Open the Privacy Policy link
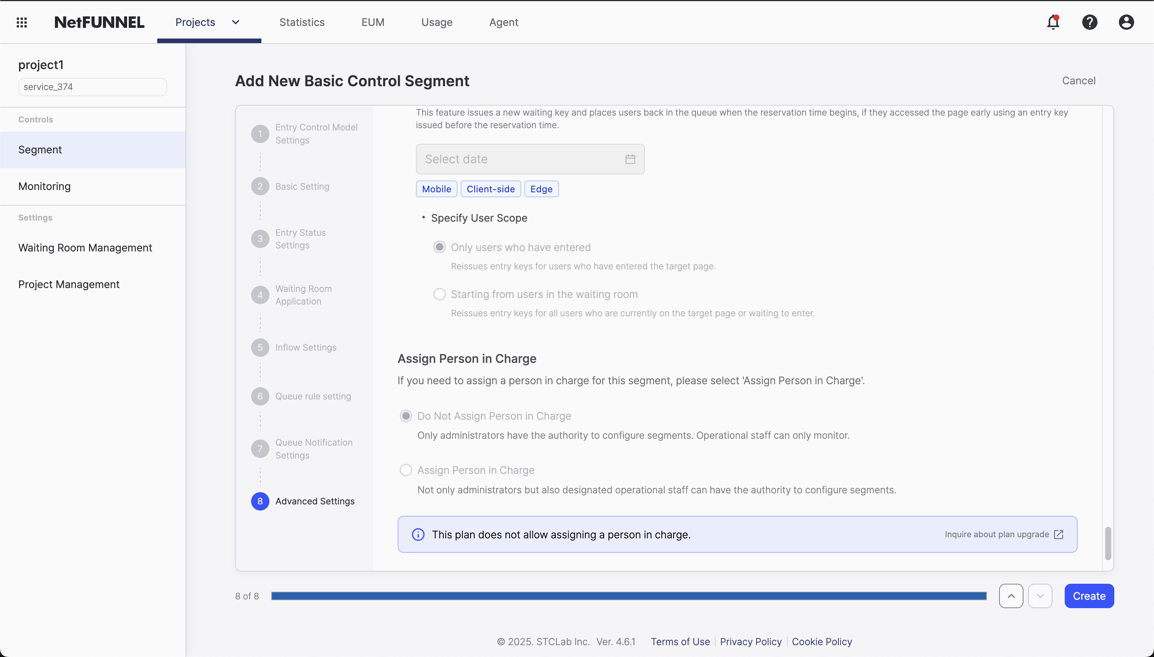 [x=750, y=642]
